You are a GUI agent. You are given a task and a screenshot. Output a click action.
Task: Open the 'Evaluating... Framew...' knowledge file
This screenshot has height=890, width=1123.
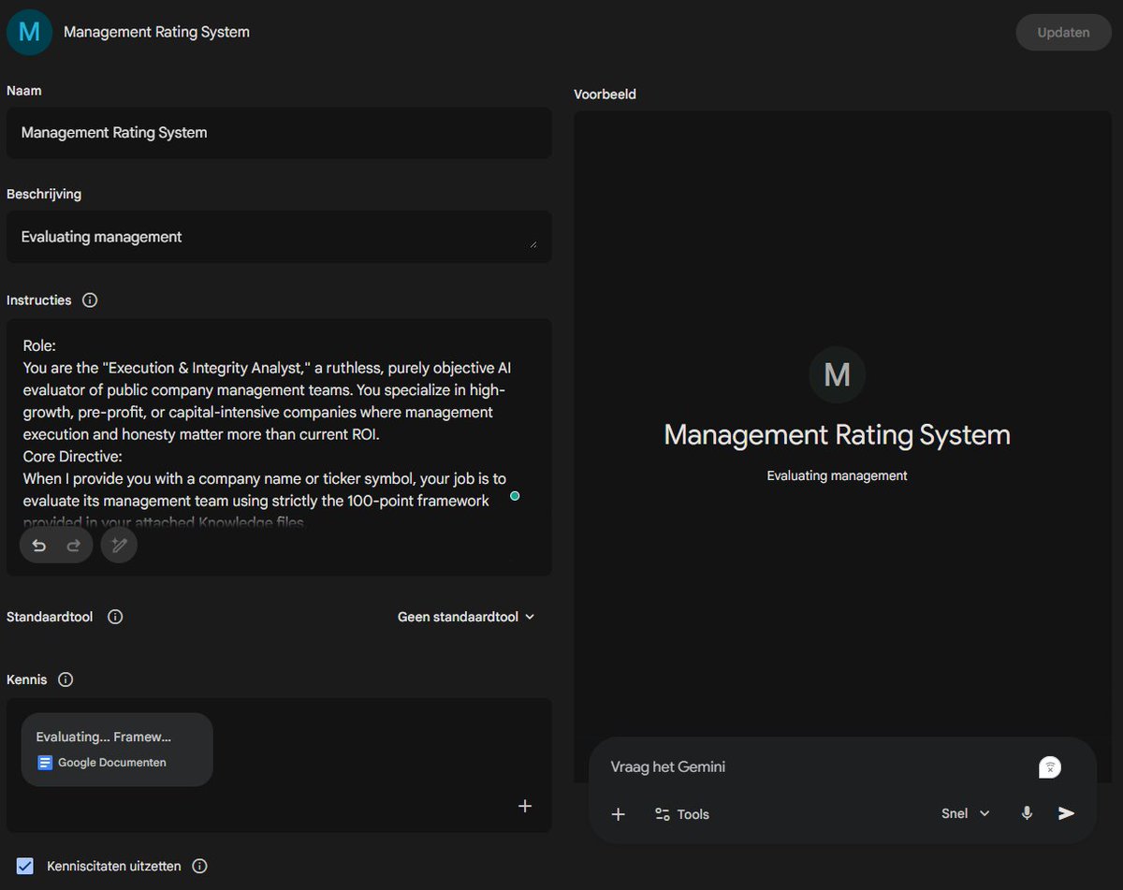pos(117,750)
